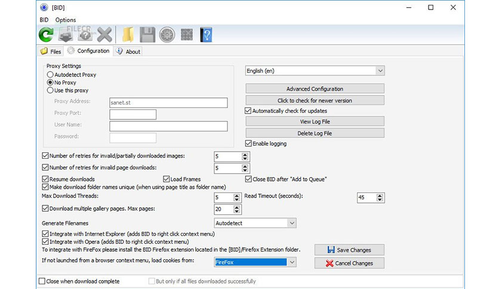Disable the Enable logging checkbox
The width and height of the screenshot is (499, 289).
click(x=248, y=143)
